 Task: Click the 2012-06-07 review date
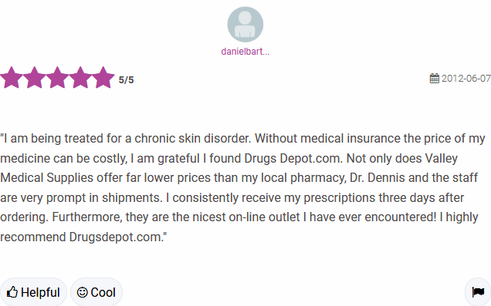click(466, 78)
